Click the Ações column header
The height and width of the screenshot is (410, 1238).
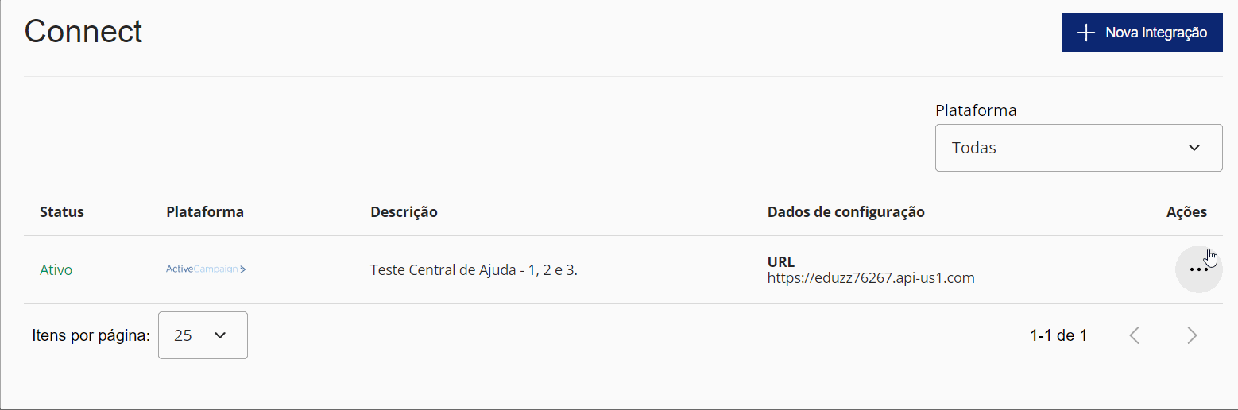1186,212
